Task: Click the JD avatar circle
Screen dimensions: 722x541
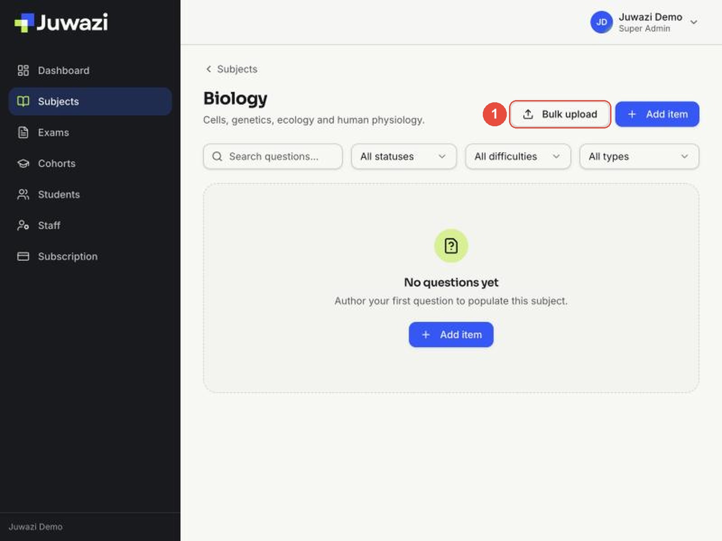Action: [602, 23]
